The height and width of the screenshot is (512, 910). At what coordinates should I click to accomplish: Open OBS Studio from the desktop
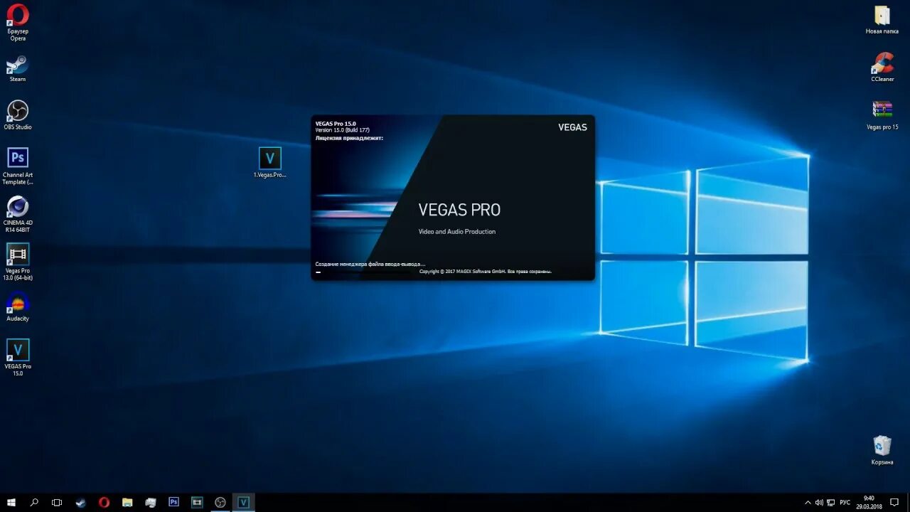(x=17, y=114)
